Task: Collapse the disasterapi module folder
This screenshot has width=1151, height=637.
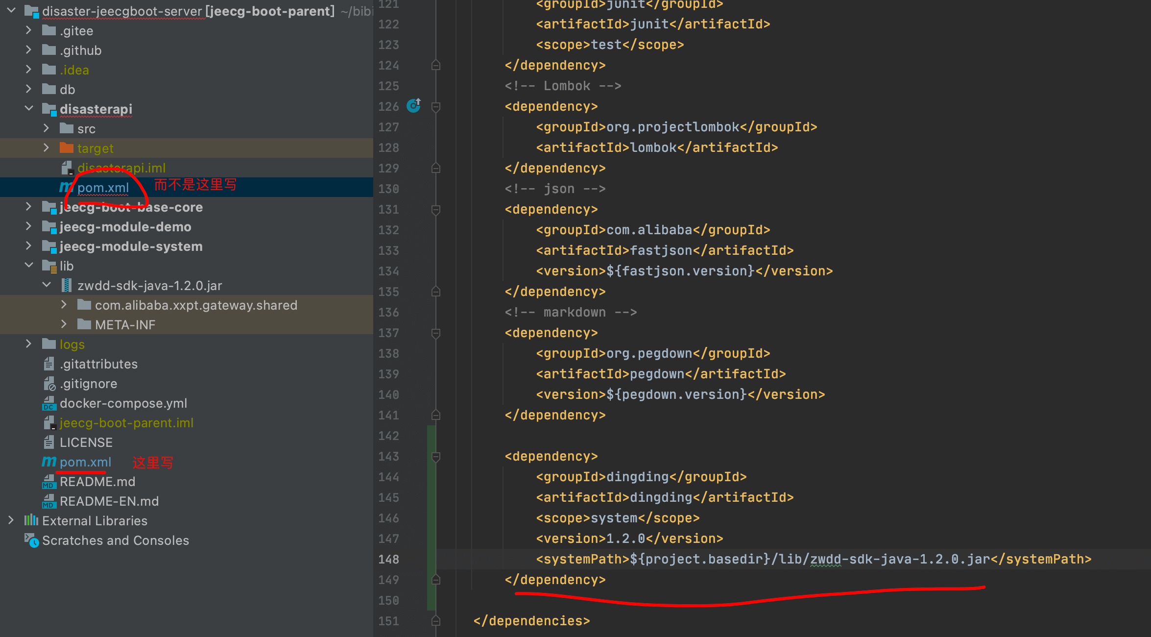Action: 29,109
